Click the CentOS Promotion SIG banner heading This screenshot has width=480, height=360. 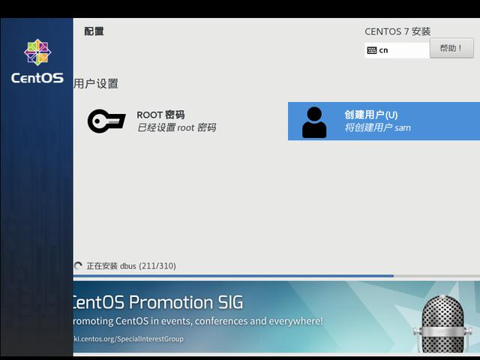pyautogui.click(x=158, y=302)
